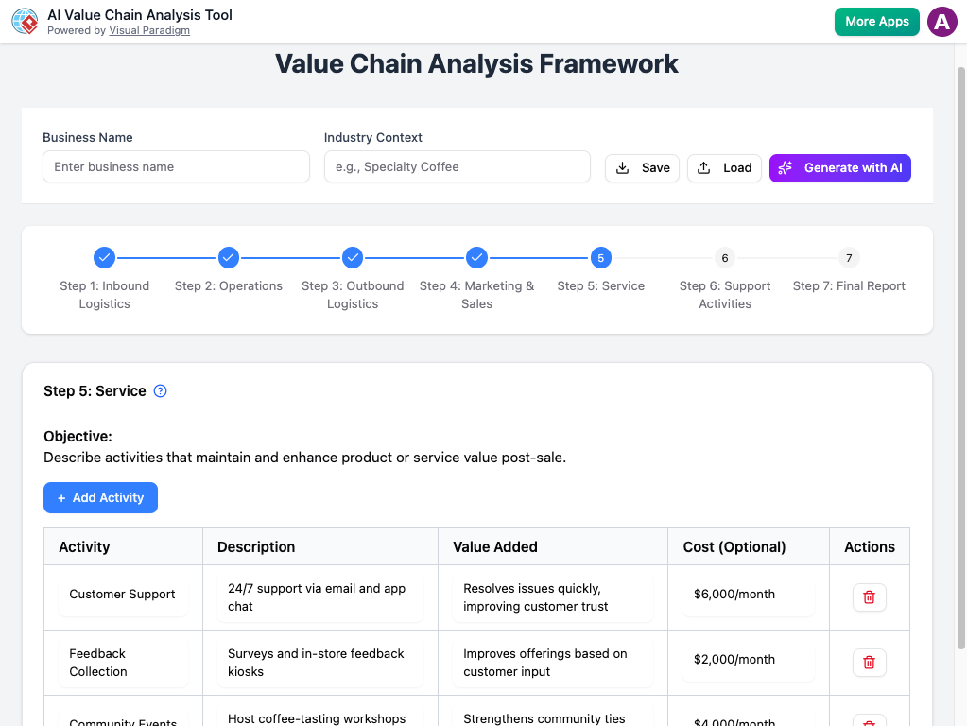
Task: Open the Visual Paradigm link
Action: tap(149, 30)
